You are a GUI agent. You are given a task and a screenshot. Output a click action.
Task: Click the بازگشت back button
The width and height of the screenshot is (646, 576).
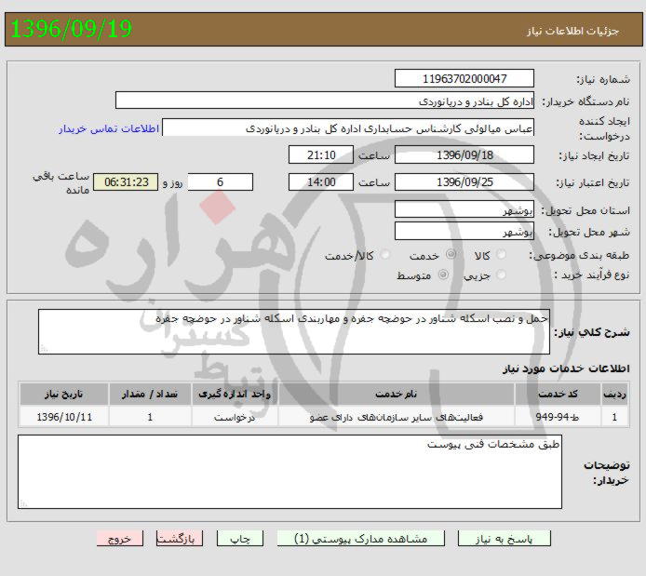[x=180, y=539]
